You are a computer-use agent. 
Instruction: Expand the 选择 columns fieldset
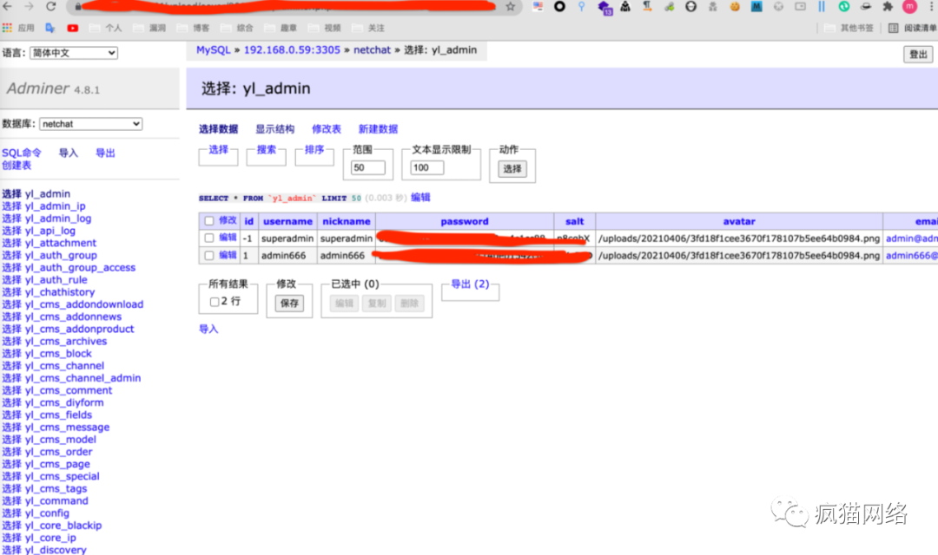coord(218,149)
